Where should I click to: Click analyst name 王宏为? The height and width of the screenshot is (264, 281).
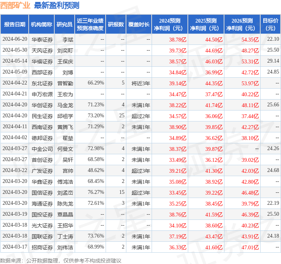65,94
